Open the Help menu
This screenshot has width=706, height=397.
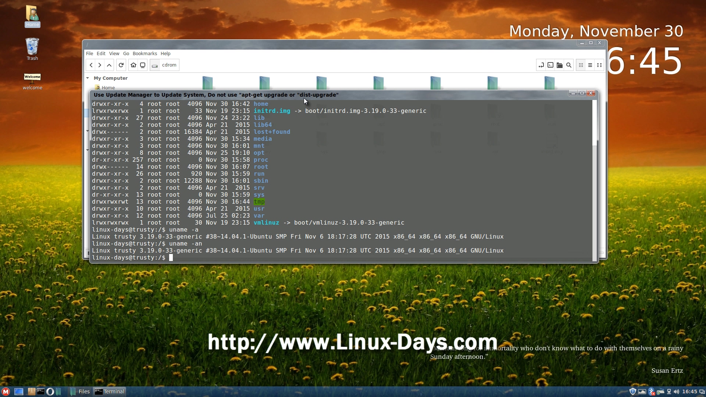click(x=165, y=54)
